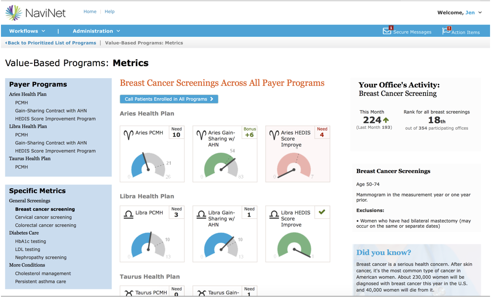
Task: Select Breast cancer screening metric
Action: point(45,209)
